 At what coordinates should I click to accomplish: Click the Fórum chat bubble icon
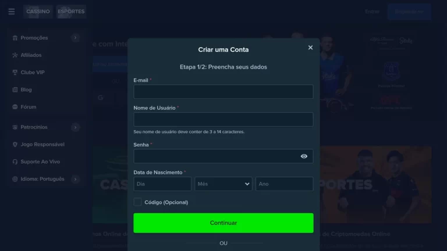click(15, 107)
